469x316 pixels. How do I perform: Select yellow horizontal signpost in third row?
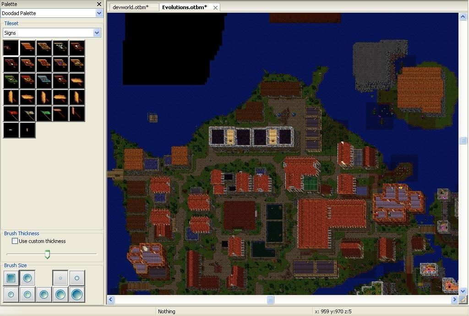pyautogui.click(x=77, y=80)
